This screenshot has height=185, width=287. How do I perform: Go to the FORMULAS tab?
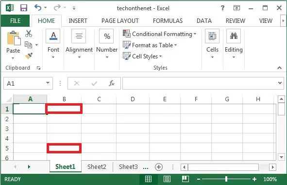coord(168,21)
